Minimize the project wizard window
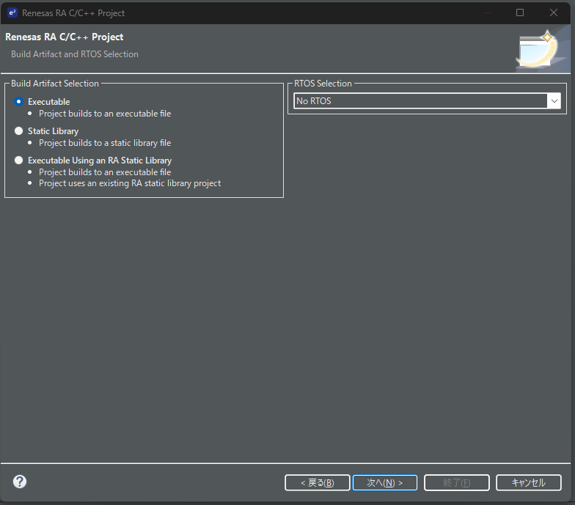This screenshot has height=505, width=575. coord(487,13)
